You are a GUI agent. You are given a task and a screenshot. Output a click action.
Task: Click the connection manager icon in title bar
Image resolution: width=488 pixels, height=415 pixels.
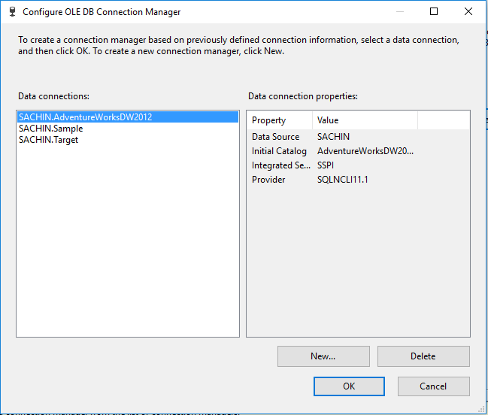tap(12, 12)
